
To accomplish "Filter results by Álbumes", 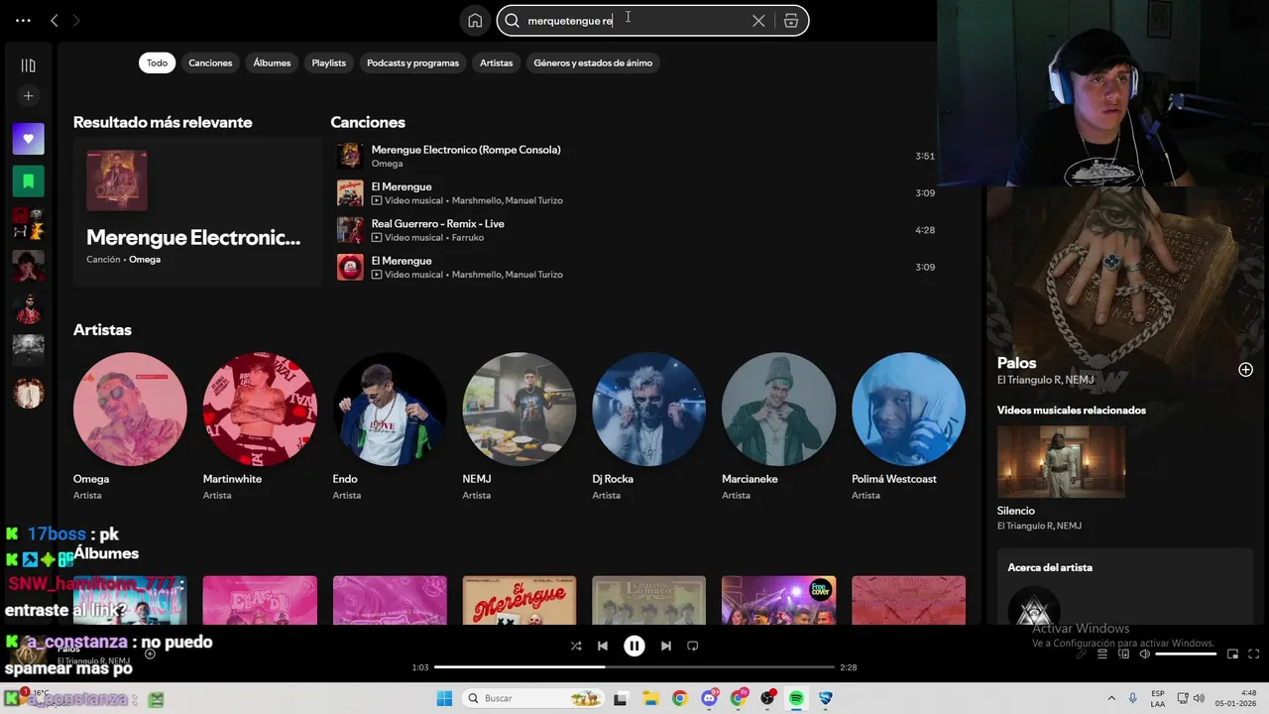I will pos(272,62).
